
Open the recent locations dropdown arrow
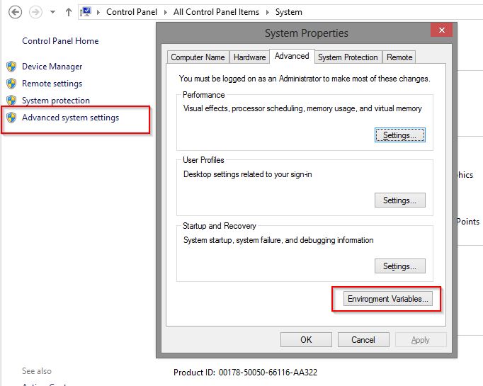(52, 12)
